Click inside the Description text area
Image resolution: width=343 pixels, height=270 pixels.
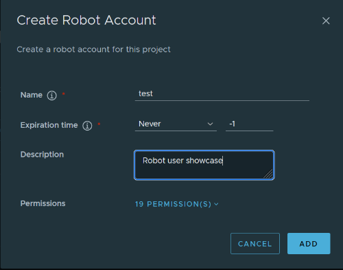coord(204,165)
